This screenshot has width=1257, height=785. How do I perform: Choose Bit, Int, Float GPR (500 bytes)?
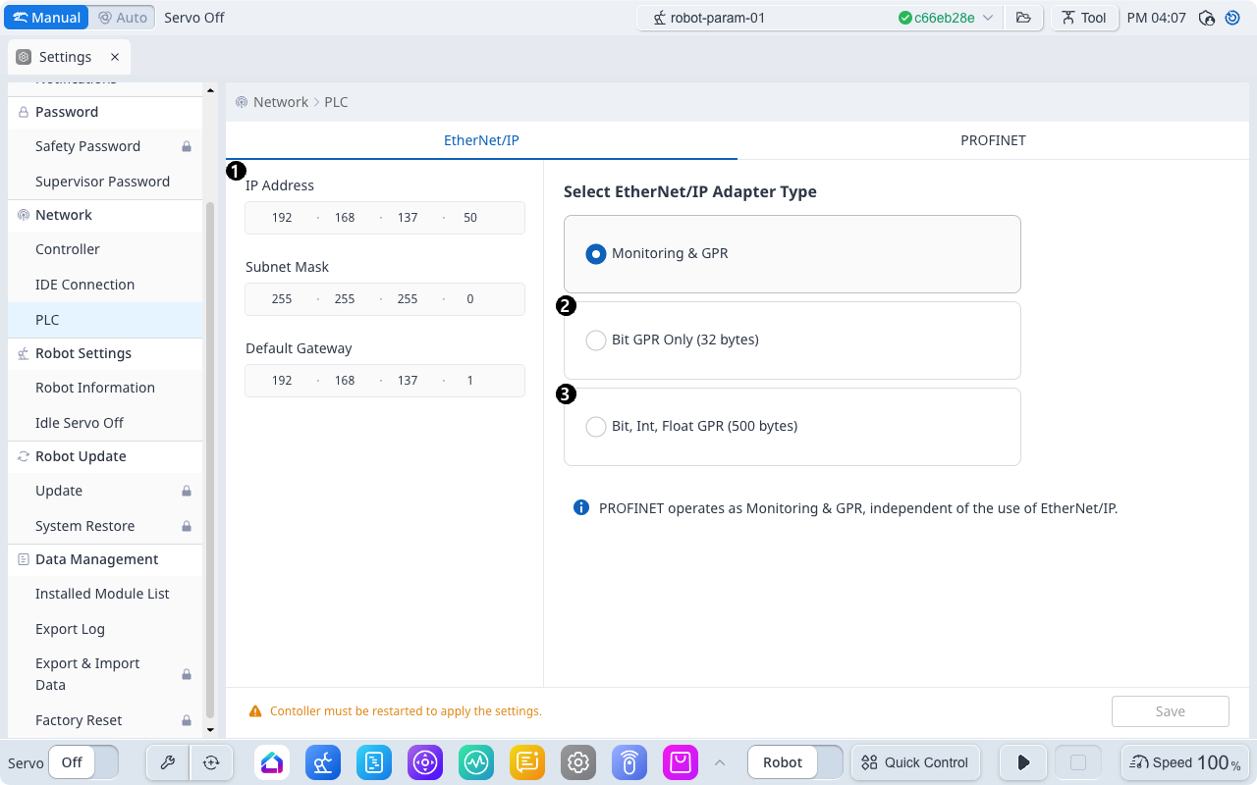click(x=596, y=427)
